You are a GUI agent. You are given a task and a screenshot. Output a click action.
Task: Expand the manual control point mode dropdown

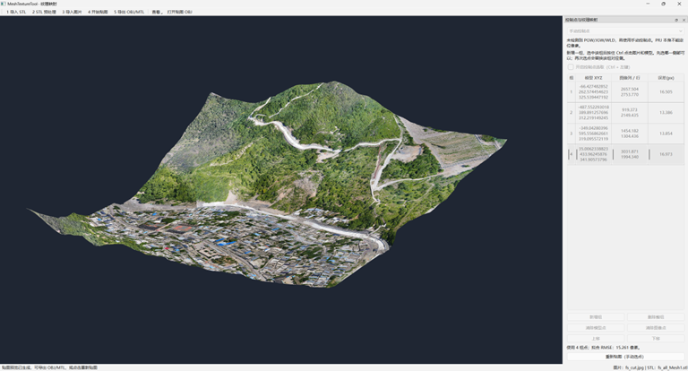pyautogui.click(x=625, y=31)
